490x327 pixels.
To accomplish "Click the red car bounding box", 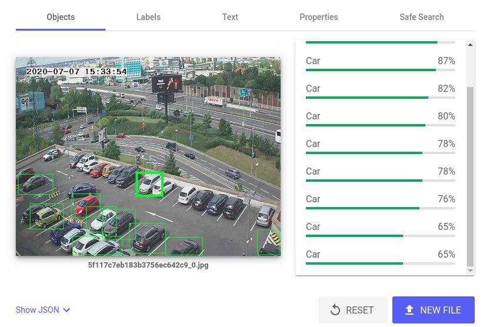I will (x=86, y=205).
